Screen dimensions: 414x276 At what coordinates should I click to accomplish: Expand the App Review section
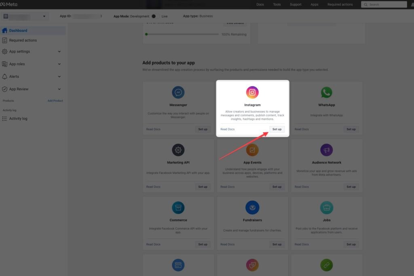click(59, 89)
